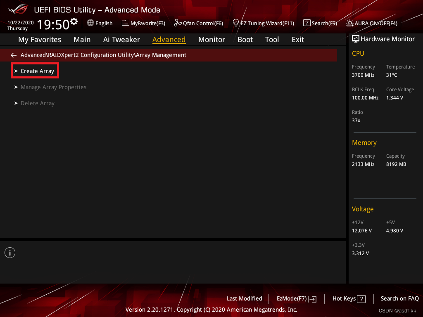
Task: Launch EZ Tuning Wizard(F11)
Action: point(267,24)
